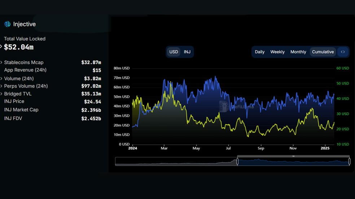Image resolution: width=355 pixels, height=199 pixels.
Task: Click the $15 app revenue value
Action: click(97, 70)
